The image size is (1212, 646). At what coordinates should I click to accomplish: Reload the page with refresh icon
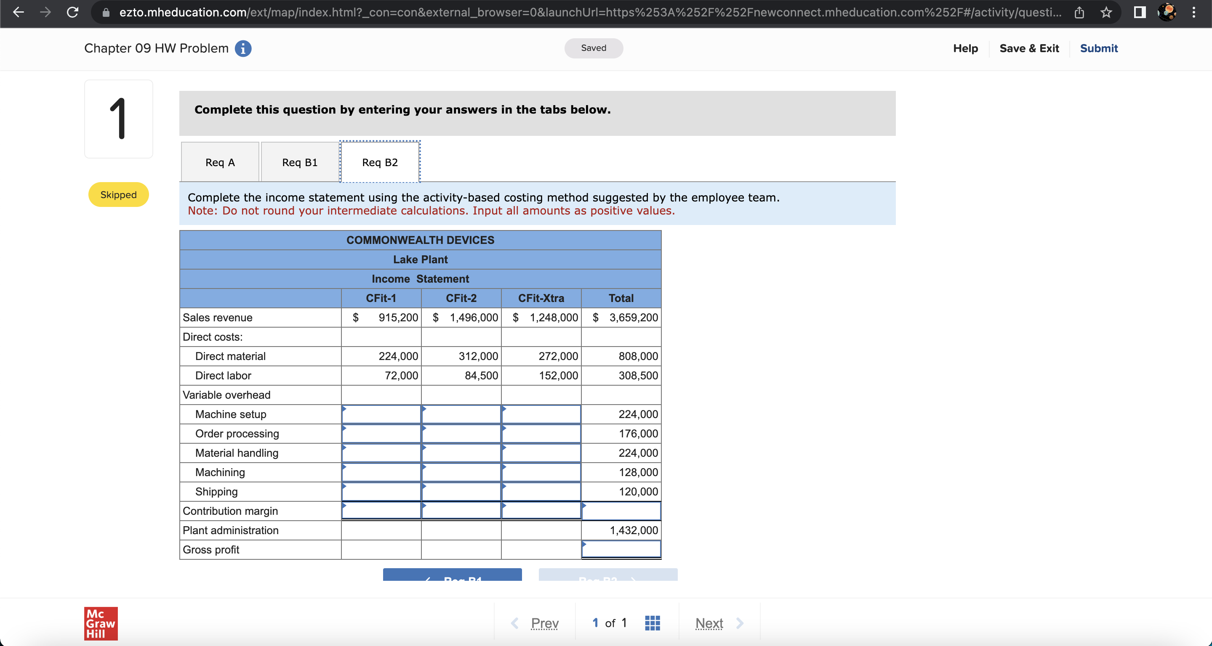(72, 12)
